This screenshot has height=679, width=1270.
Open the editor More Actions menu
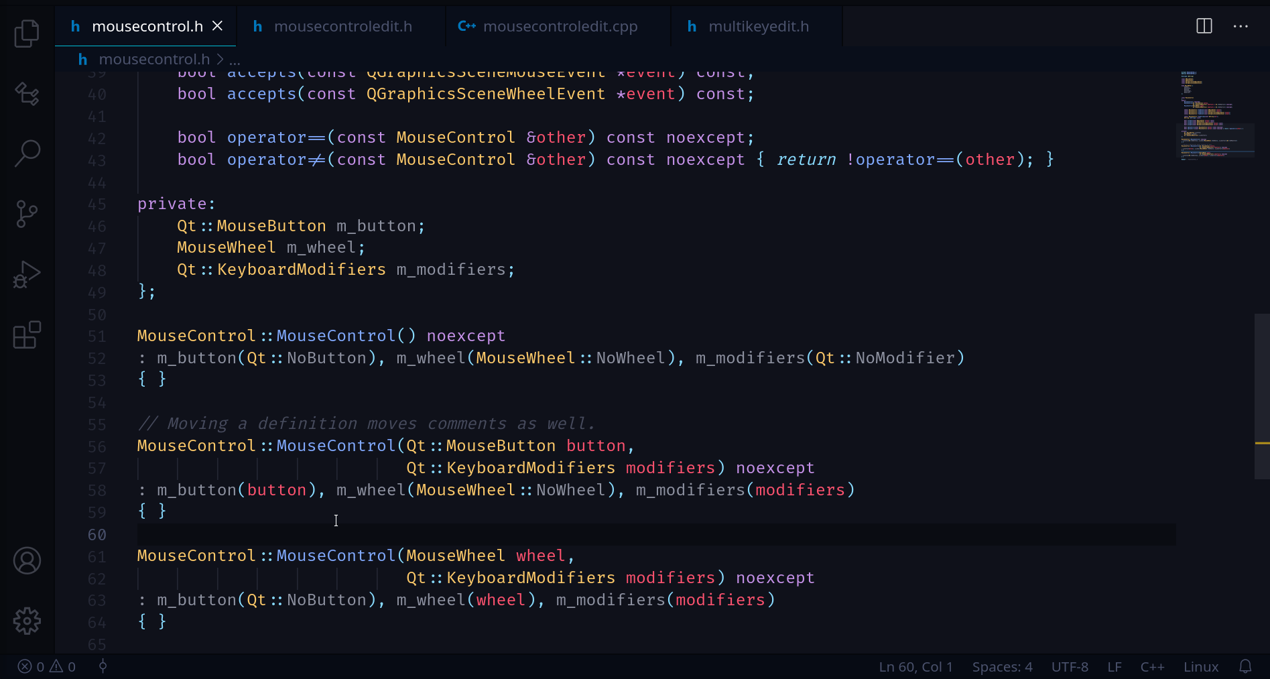click(x=1241, y=26)
